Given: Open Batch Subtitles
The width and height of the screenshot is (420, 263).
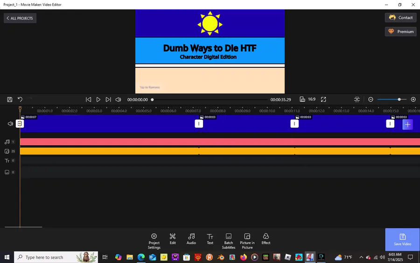Looking at the screenshot, I should click(x=229, y=242).
